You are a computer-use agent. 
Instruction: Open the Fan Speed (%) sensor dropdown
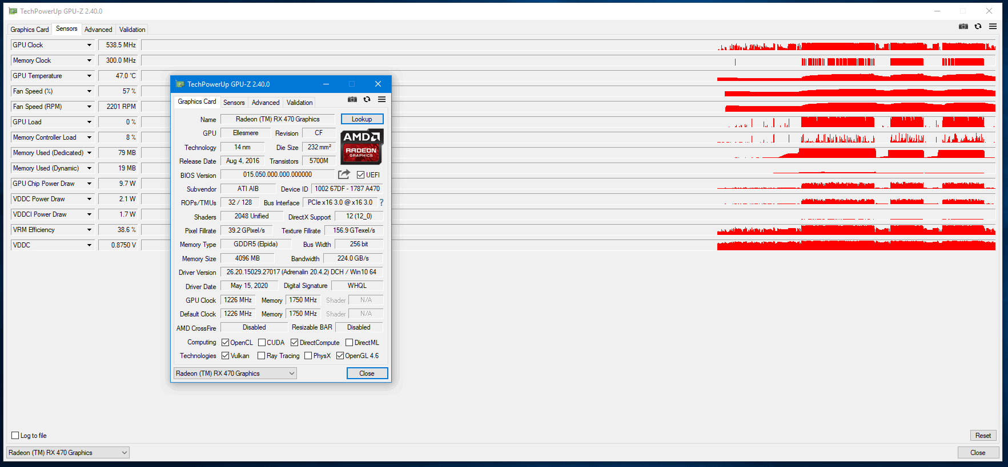point(89,91)
